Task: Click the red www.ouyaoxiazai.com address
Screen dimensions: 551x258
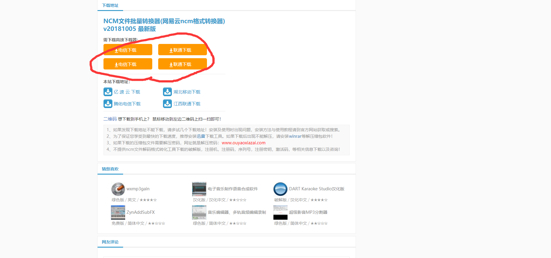Action: (x=244, y=143)
